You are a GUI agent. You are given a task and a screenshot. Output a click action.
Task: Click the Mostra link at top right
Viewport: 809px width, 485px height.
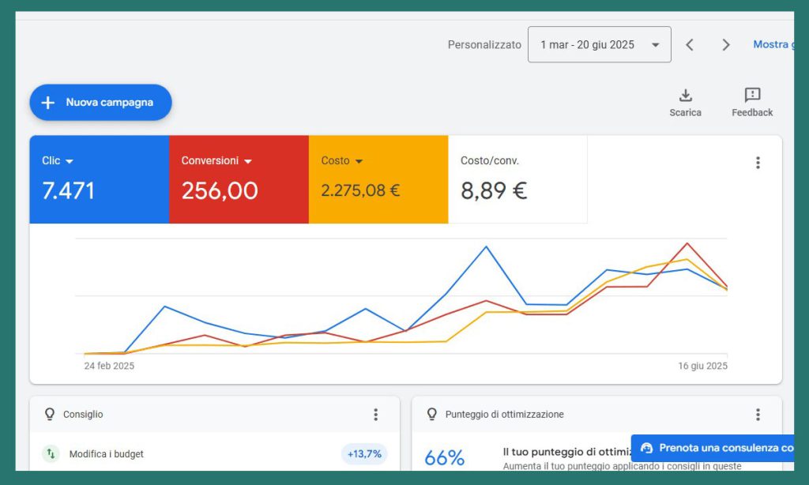[x=773, y=45]
